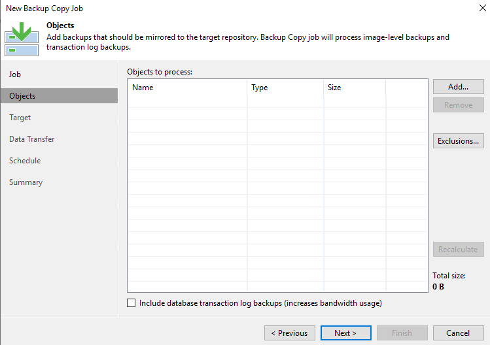Open the Add objects dialog

pyautogui.click(x=458, y=86)
